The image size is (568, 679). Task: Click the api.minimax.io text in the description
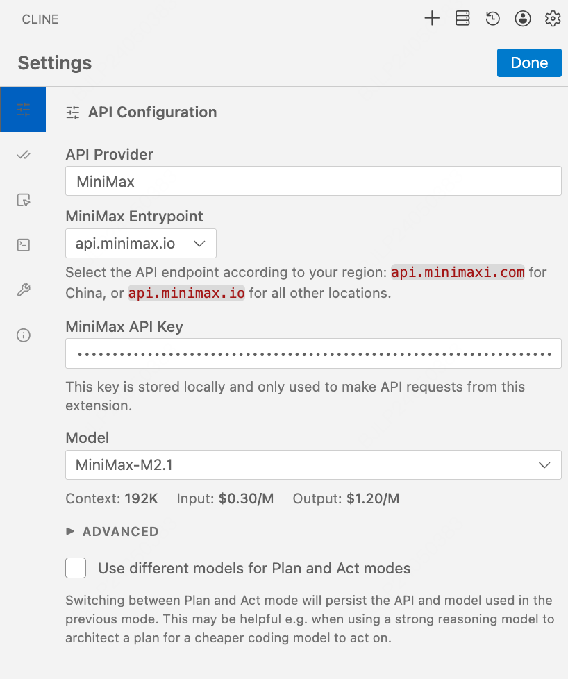coord(186,293)
